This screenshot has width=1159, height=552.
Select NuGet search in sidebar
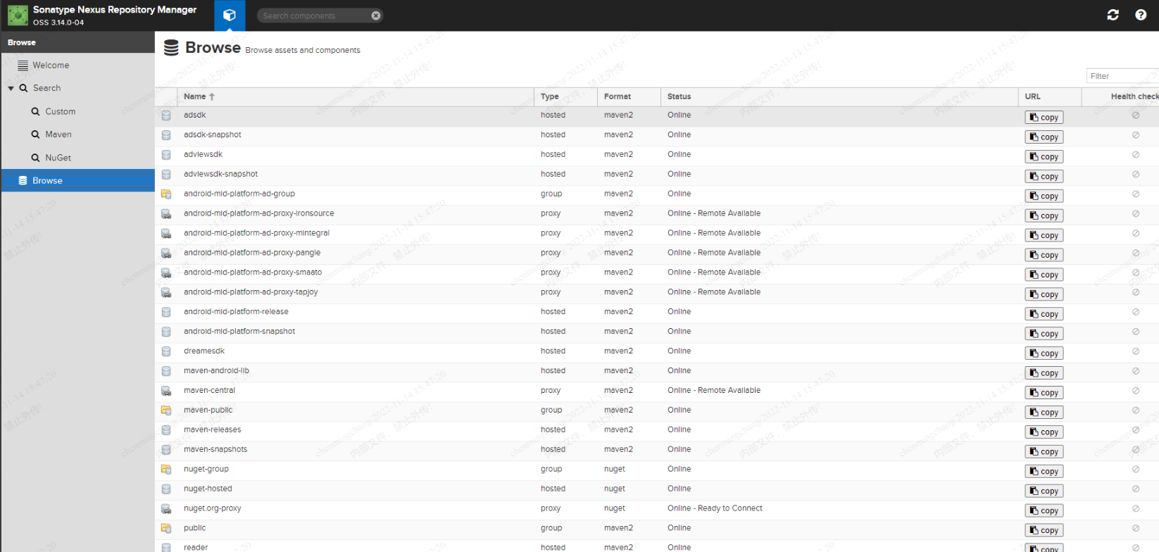[x=58, y=158]
